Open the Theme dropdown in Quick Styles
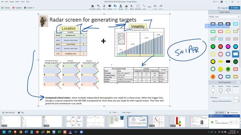 (x=227, y=16)
